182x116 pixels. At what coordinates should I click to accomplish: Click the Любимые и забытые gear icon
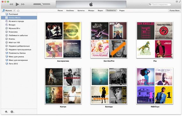6,35
